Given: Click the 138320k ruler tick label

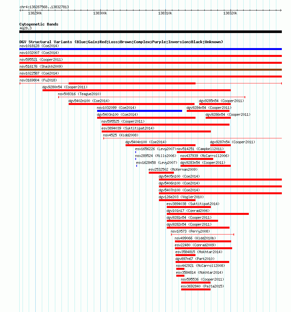Looking at the screenshot, I should tap(230, 13).
